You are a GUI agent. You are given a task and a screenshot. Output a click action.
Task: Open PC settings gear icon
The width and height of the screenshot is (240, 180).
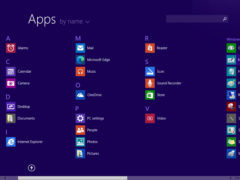pyautogui.click(x=80, y=118)
